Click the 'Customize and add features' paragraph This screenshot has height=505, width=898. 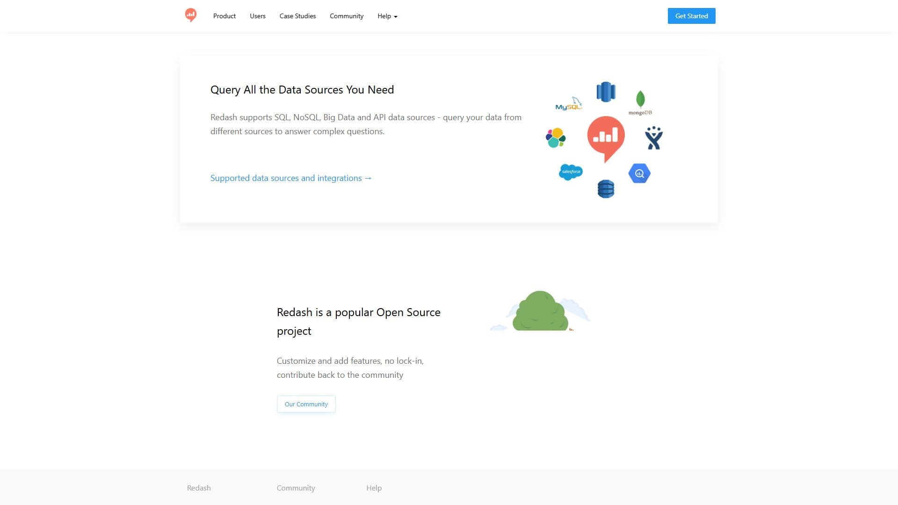click(350, 368)
